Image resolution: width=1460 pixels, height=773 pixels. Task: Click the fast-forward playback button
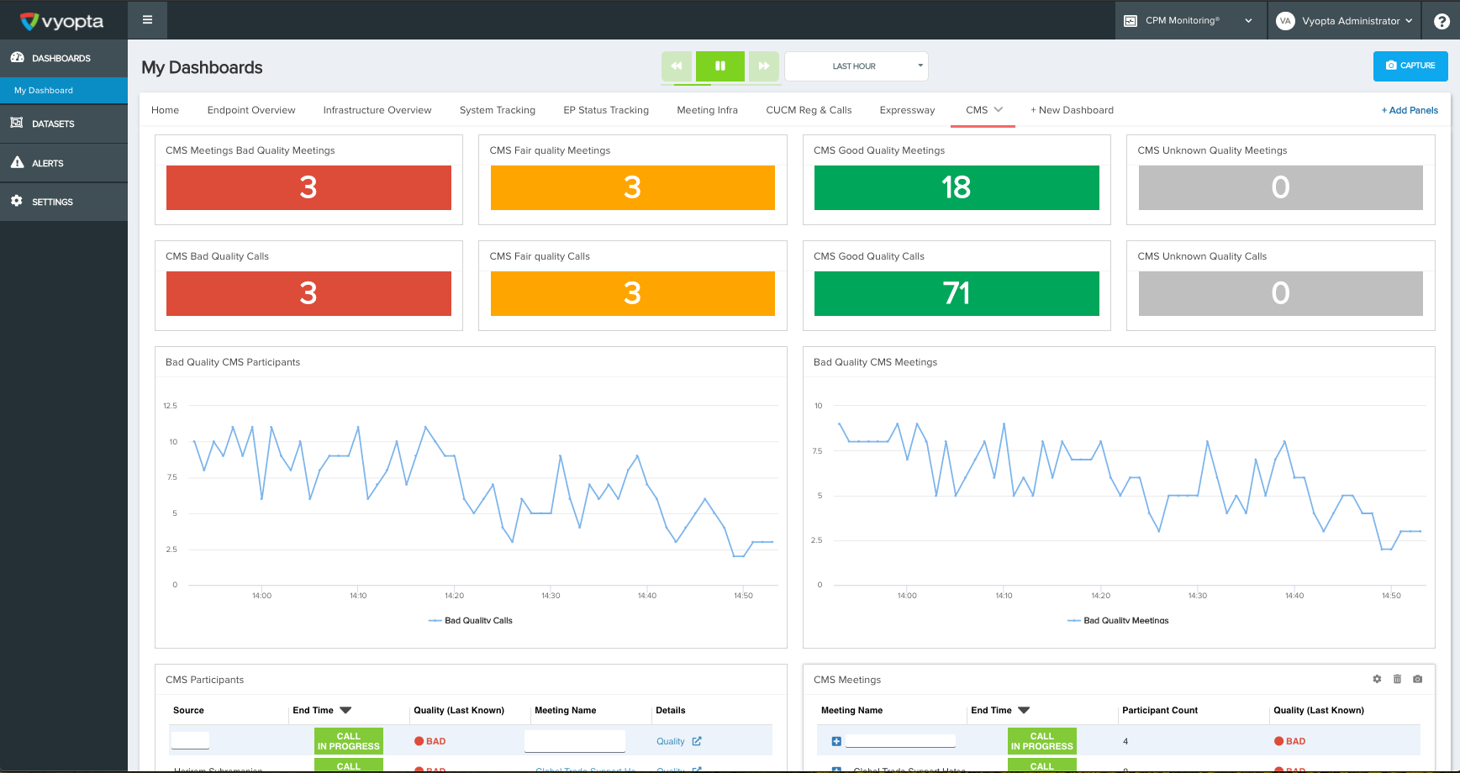pyautogui.click(x=764, y=66)
